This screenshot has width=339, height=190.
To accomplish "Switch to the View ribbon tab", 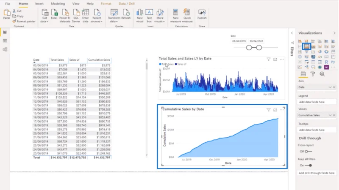I will tap(76, 4).
